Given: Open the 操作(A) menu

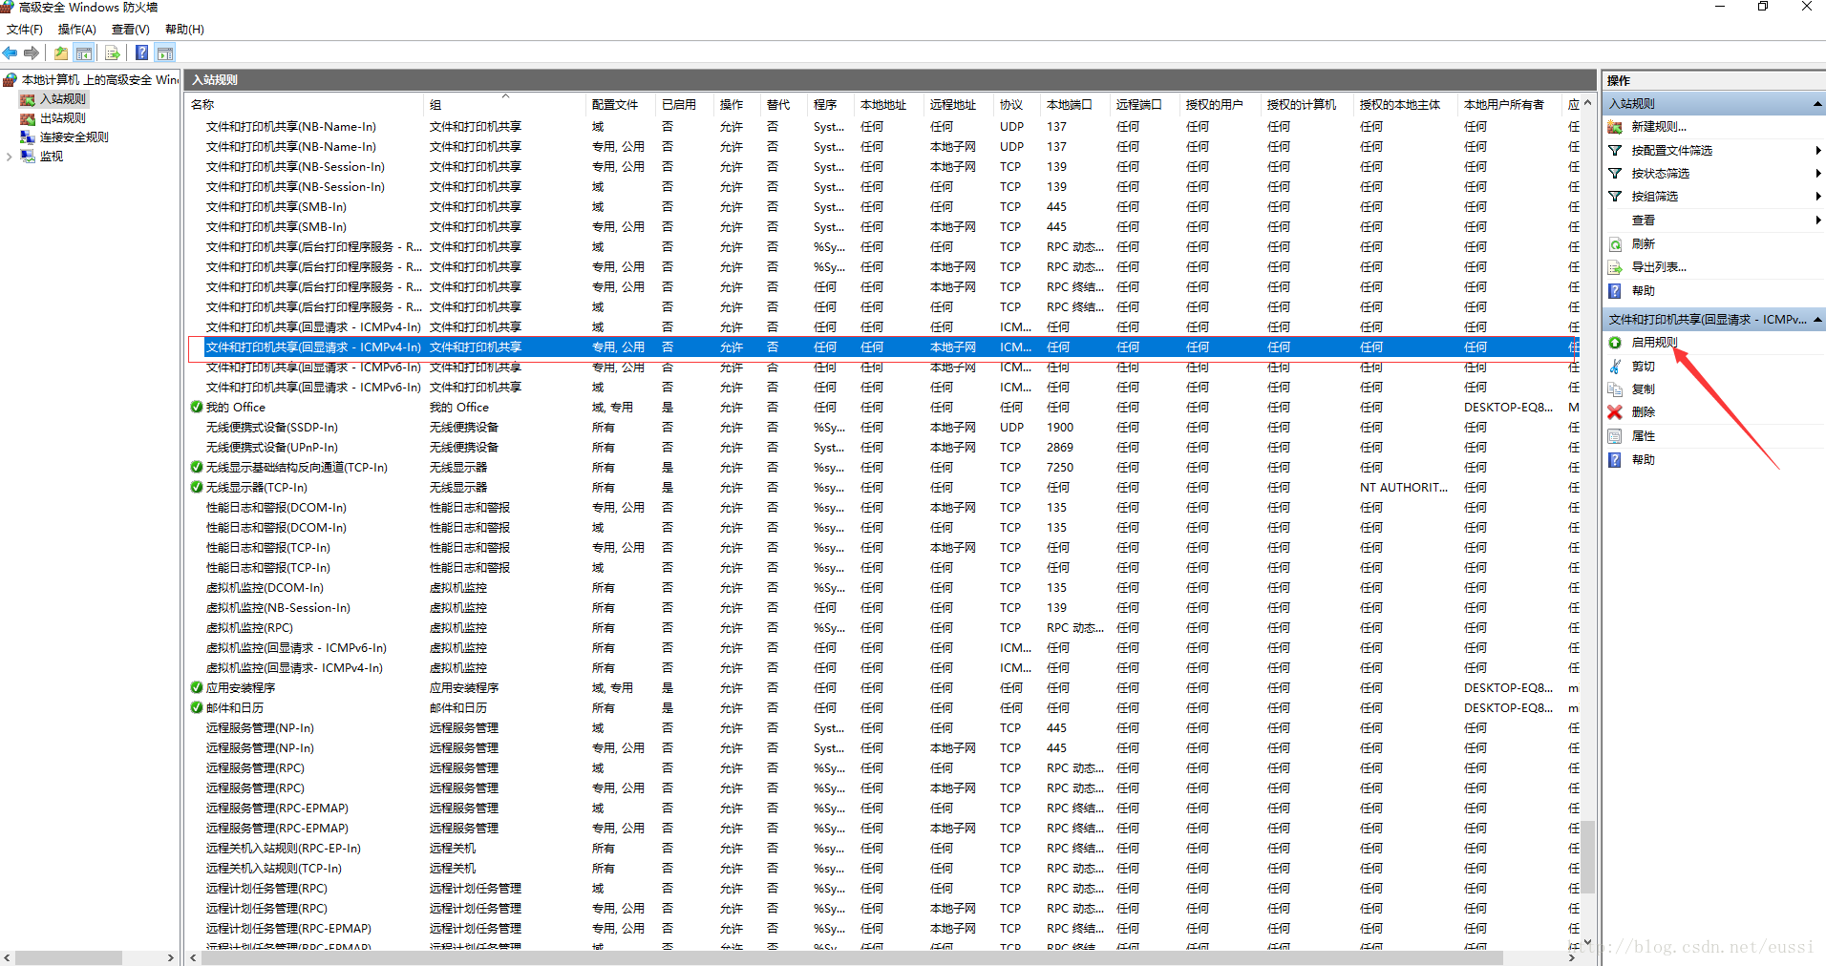Looking at the screenshot, I should pos(76,30).
